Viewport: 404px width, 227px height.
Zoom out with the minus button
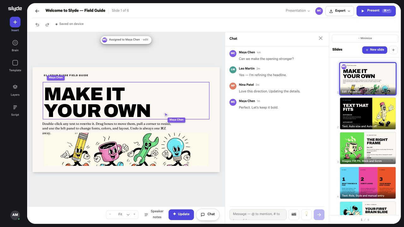tap(110, 214)
